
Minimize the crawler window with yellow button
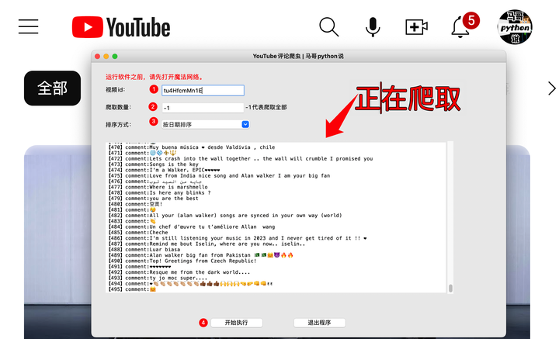(x=106, y=57)
